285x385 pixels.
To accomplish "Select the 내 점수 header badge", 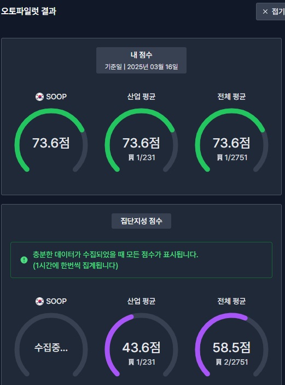I will click(x=141, y=60).
